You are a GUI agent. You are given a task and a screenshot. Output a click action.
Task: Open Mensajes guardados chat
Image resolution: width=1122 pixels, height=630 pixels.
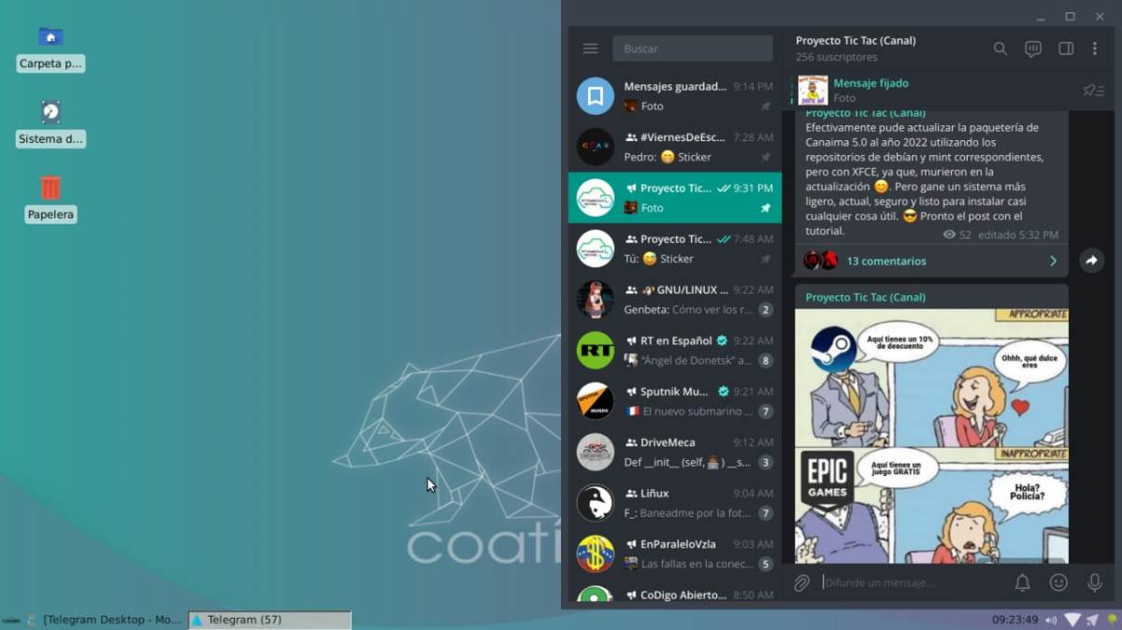coord(674,95)
